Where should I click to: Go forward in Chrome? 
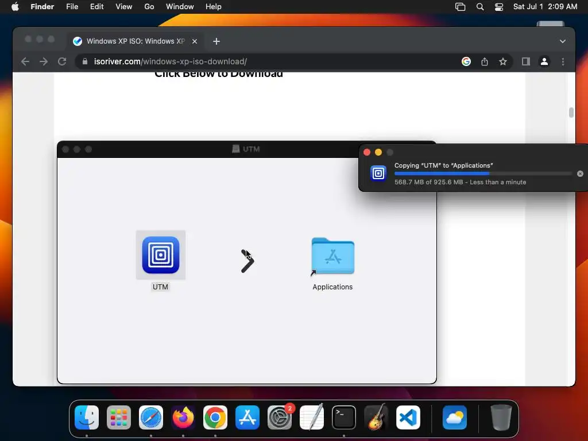coord(44,61)
